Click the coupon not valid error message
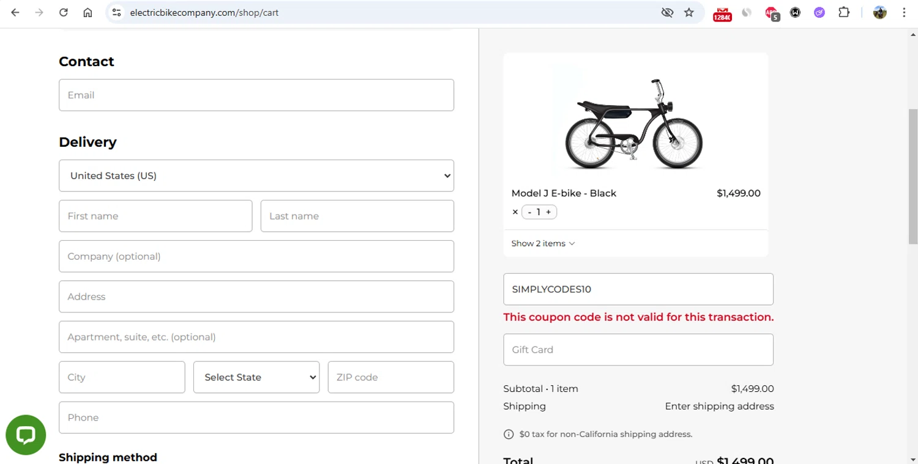This screenshot has width=918, height=464. click(638, 317)
